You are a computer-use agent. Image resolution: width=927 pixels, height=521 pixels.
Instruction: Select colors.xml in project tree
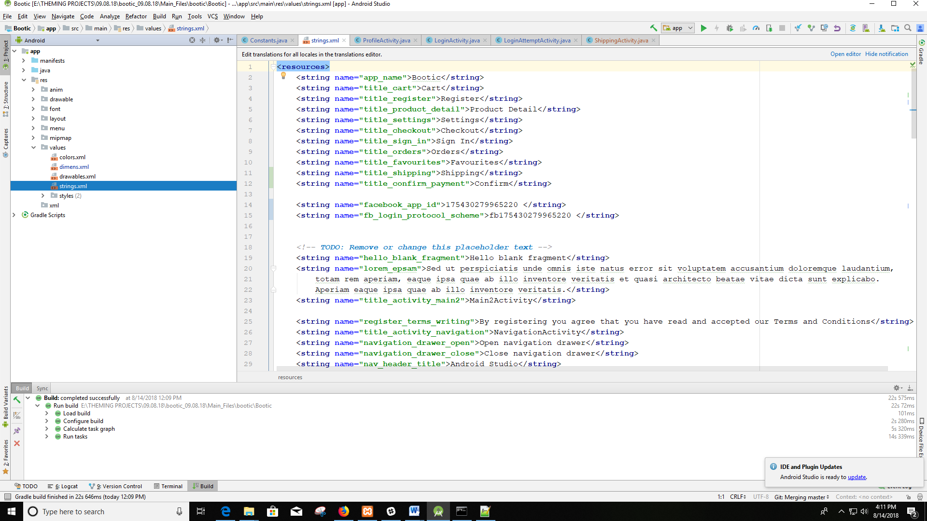72,157
